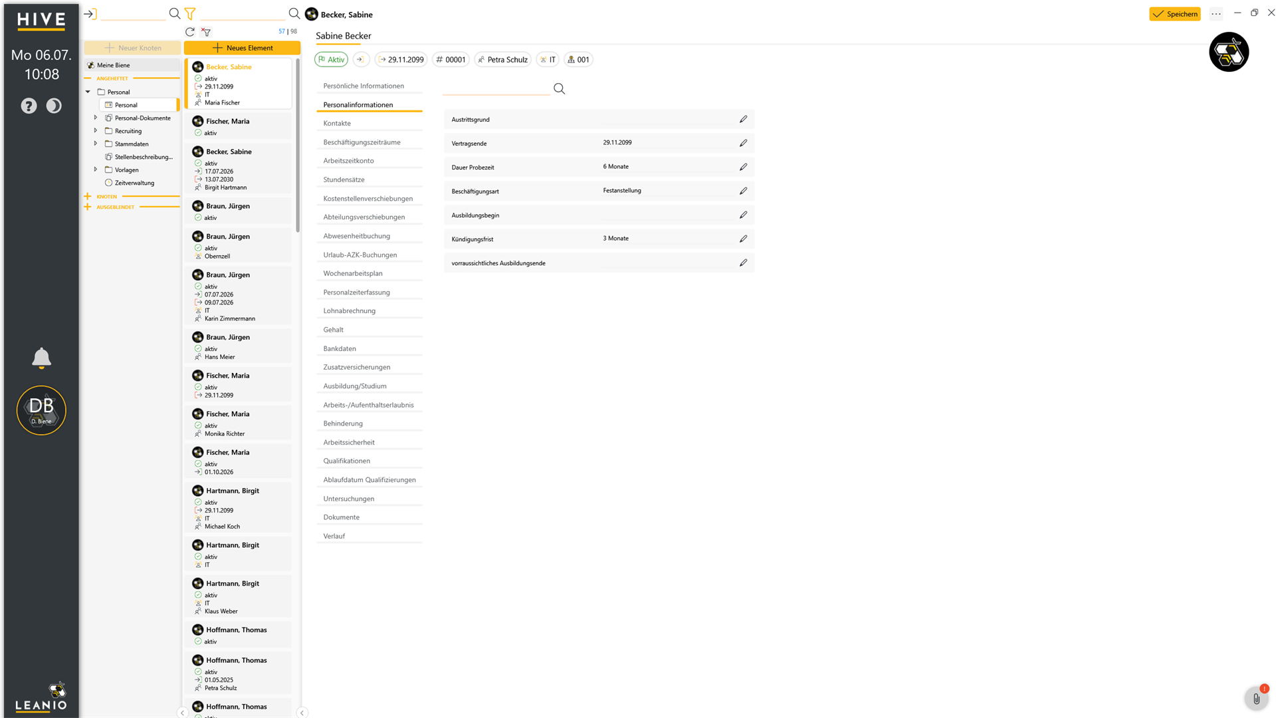Refresh the element list
The image size is (1276, 718).
click(x=190, y=31)
